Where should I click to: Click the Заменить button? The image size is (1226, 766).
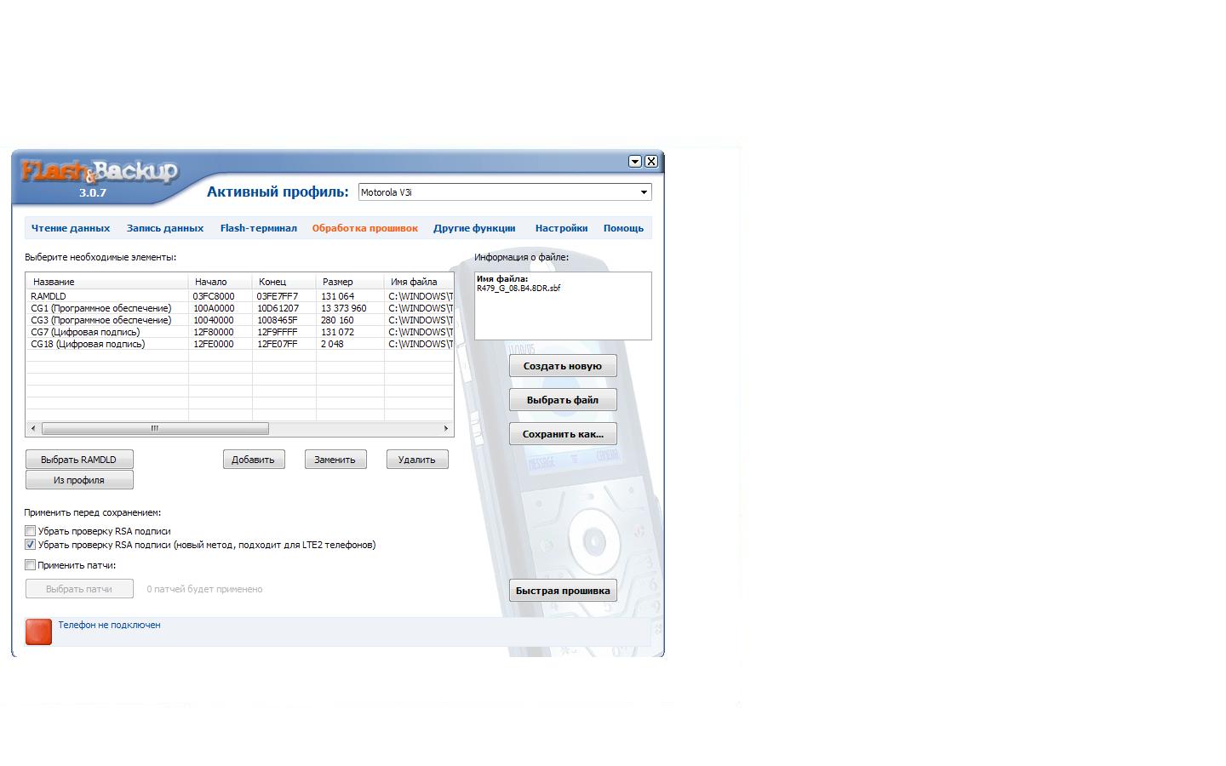335,460
